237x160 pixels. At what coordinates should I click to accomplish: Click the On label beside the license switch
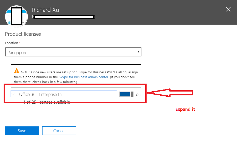pyautogui.click(x=138, y=95)
